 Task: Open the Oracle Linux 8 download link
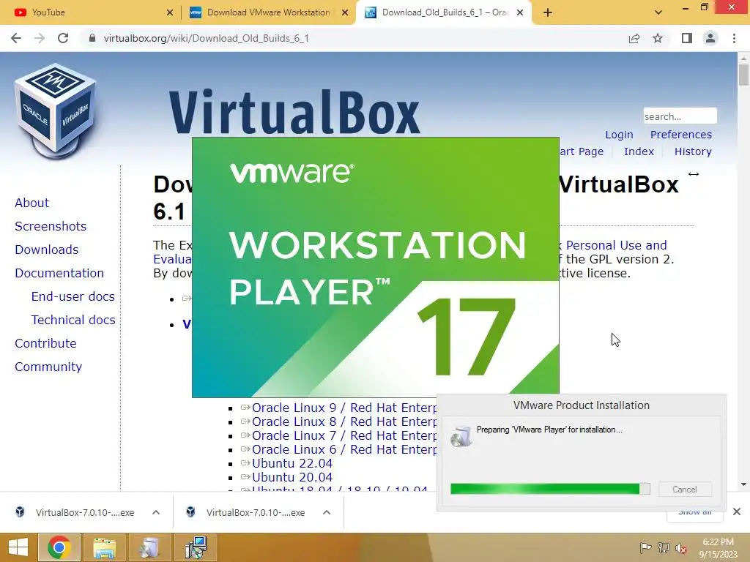click(344, 421)
